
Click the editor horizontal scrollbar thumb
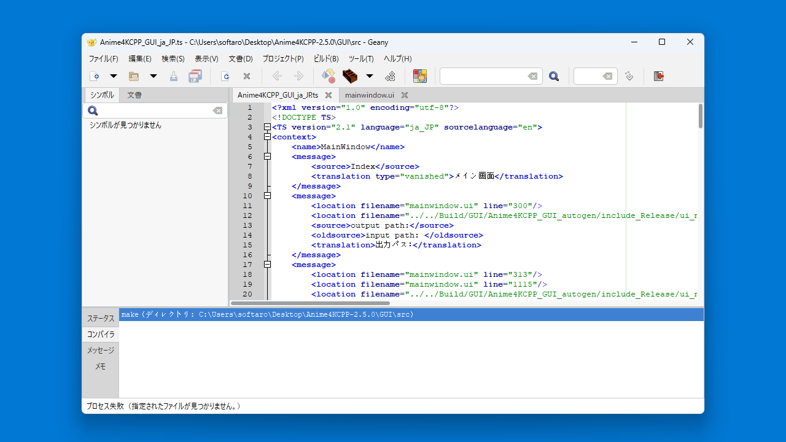pos(310,303)
